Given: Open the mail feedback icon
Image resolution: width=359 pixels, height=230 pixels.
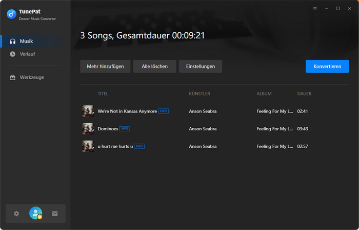Looking at the screenshot, I should pos(55,214).
